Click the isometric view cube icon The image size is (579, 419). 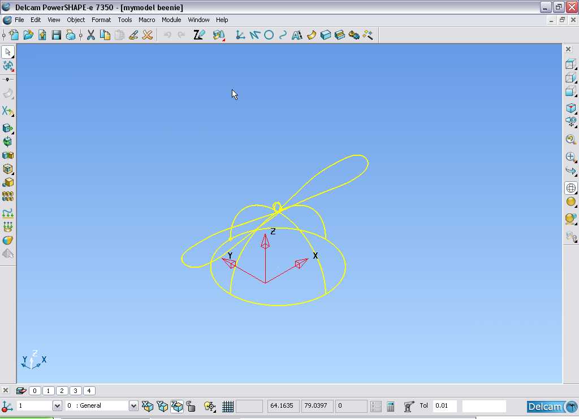[x=571, y=108]
